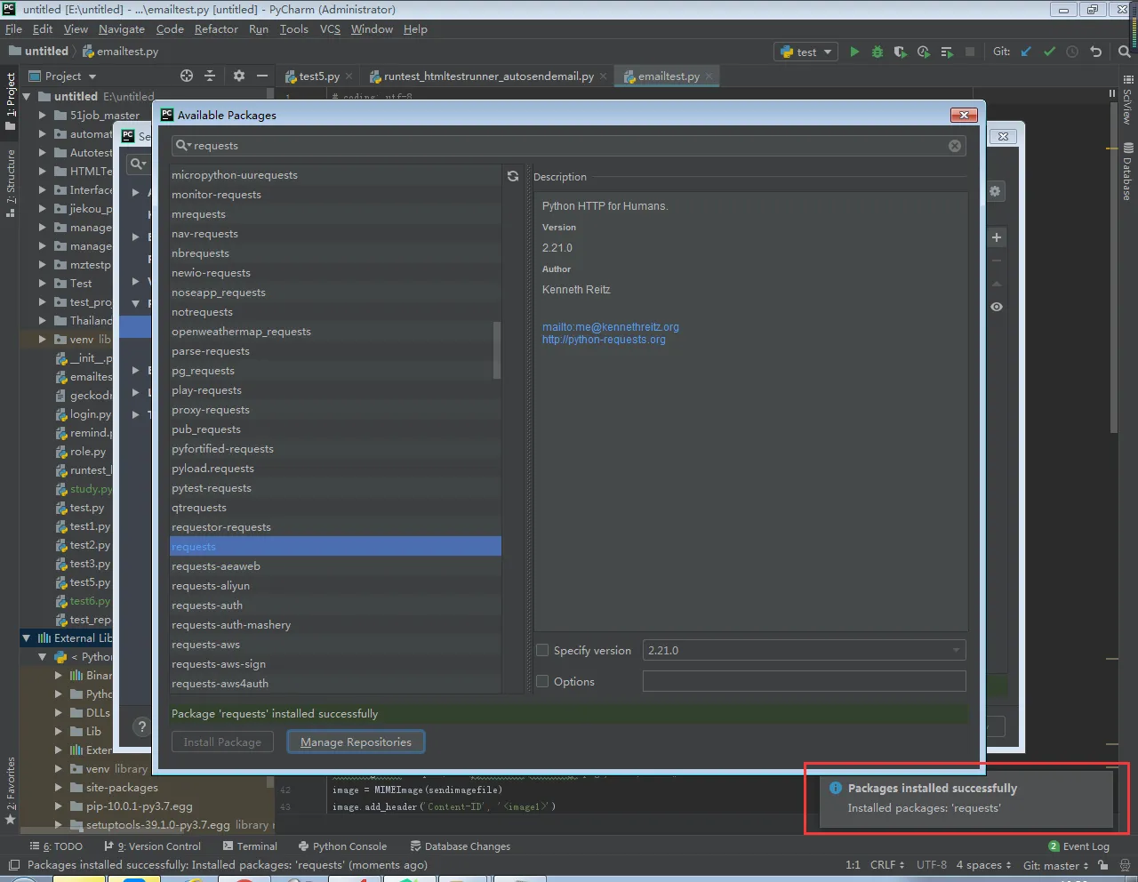Expand the venv lib folder

(42, 339)
